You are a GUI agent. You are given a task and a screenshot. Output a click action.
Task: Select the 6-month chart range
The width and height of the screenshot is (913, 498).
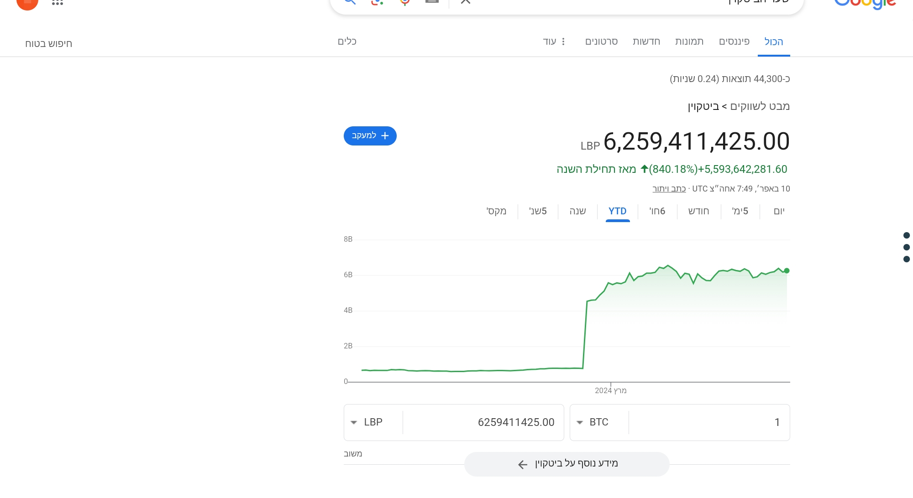[657, 211]
